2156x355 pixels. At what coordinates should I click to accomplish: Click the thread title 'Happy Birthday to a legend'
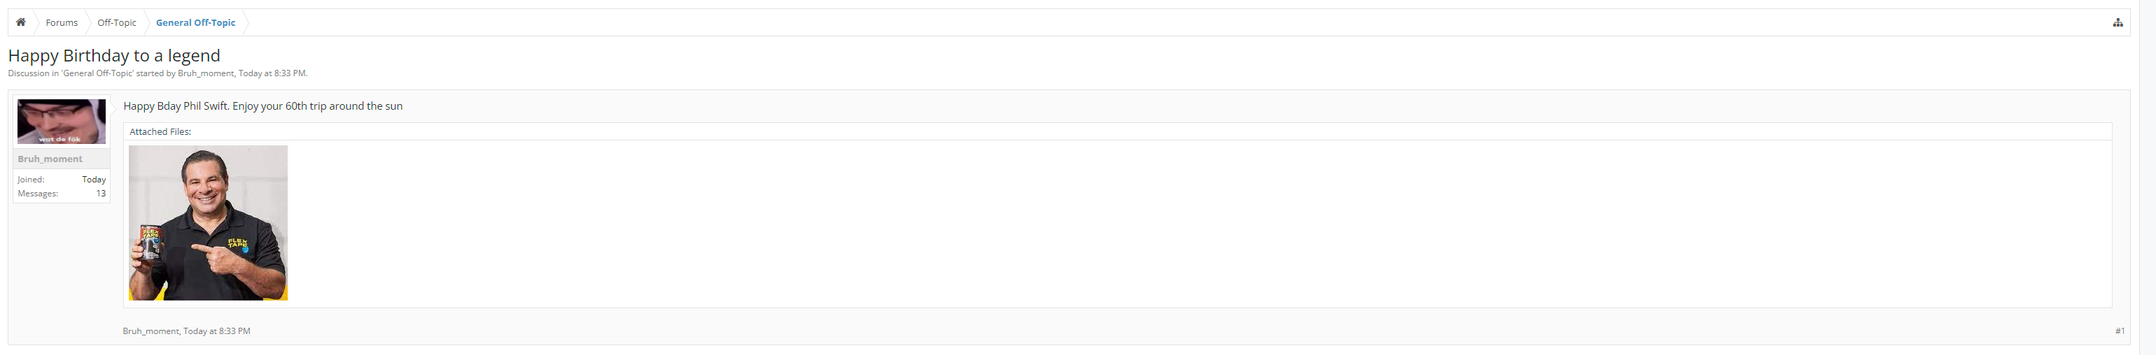[x=114, y=56]
